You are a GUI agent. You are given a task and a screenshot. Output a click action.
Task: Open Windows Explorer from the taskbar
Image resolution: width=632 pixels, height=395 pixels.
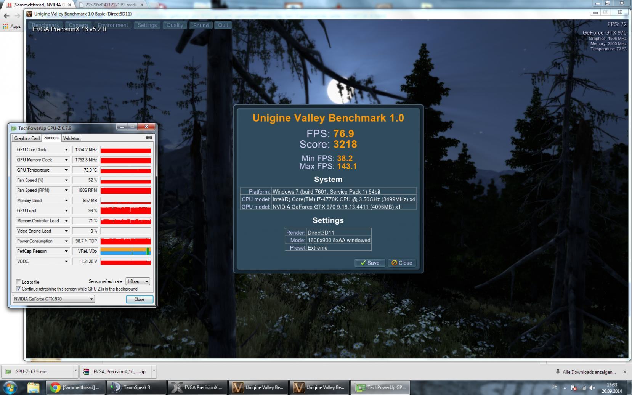point(34,387)
